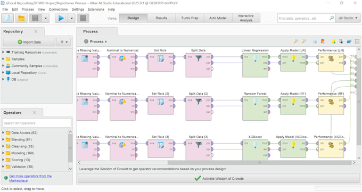Open the File menu

click(5, 10)
